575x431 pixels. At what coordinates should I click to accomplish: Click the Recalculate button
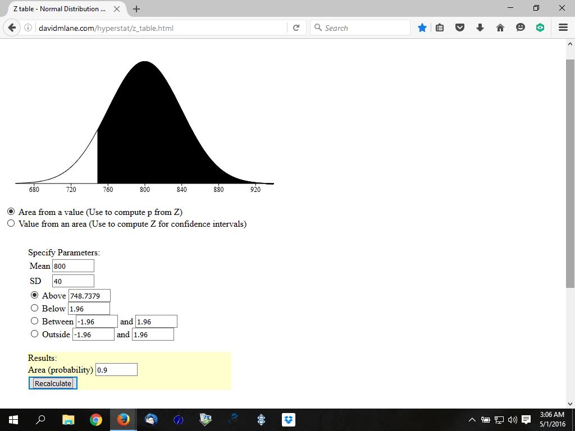pyautogui.click(x=53, y=383)
